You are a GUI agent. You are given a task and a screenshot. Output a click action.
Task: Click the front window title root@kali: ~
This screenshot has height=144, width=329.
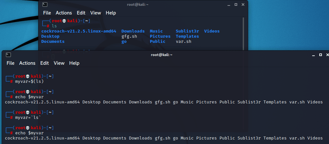(162, 55)
